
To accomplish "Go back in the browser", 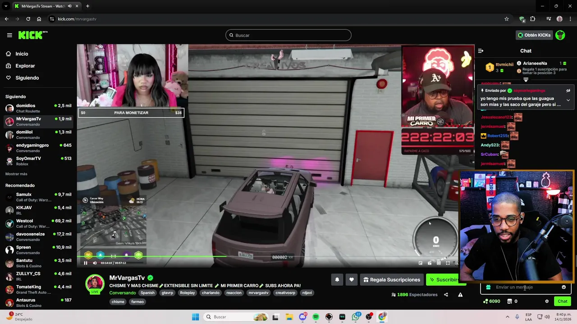I will point(7,19).
